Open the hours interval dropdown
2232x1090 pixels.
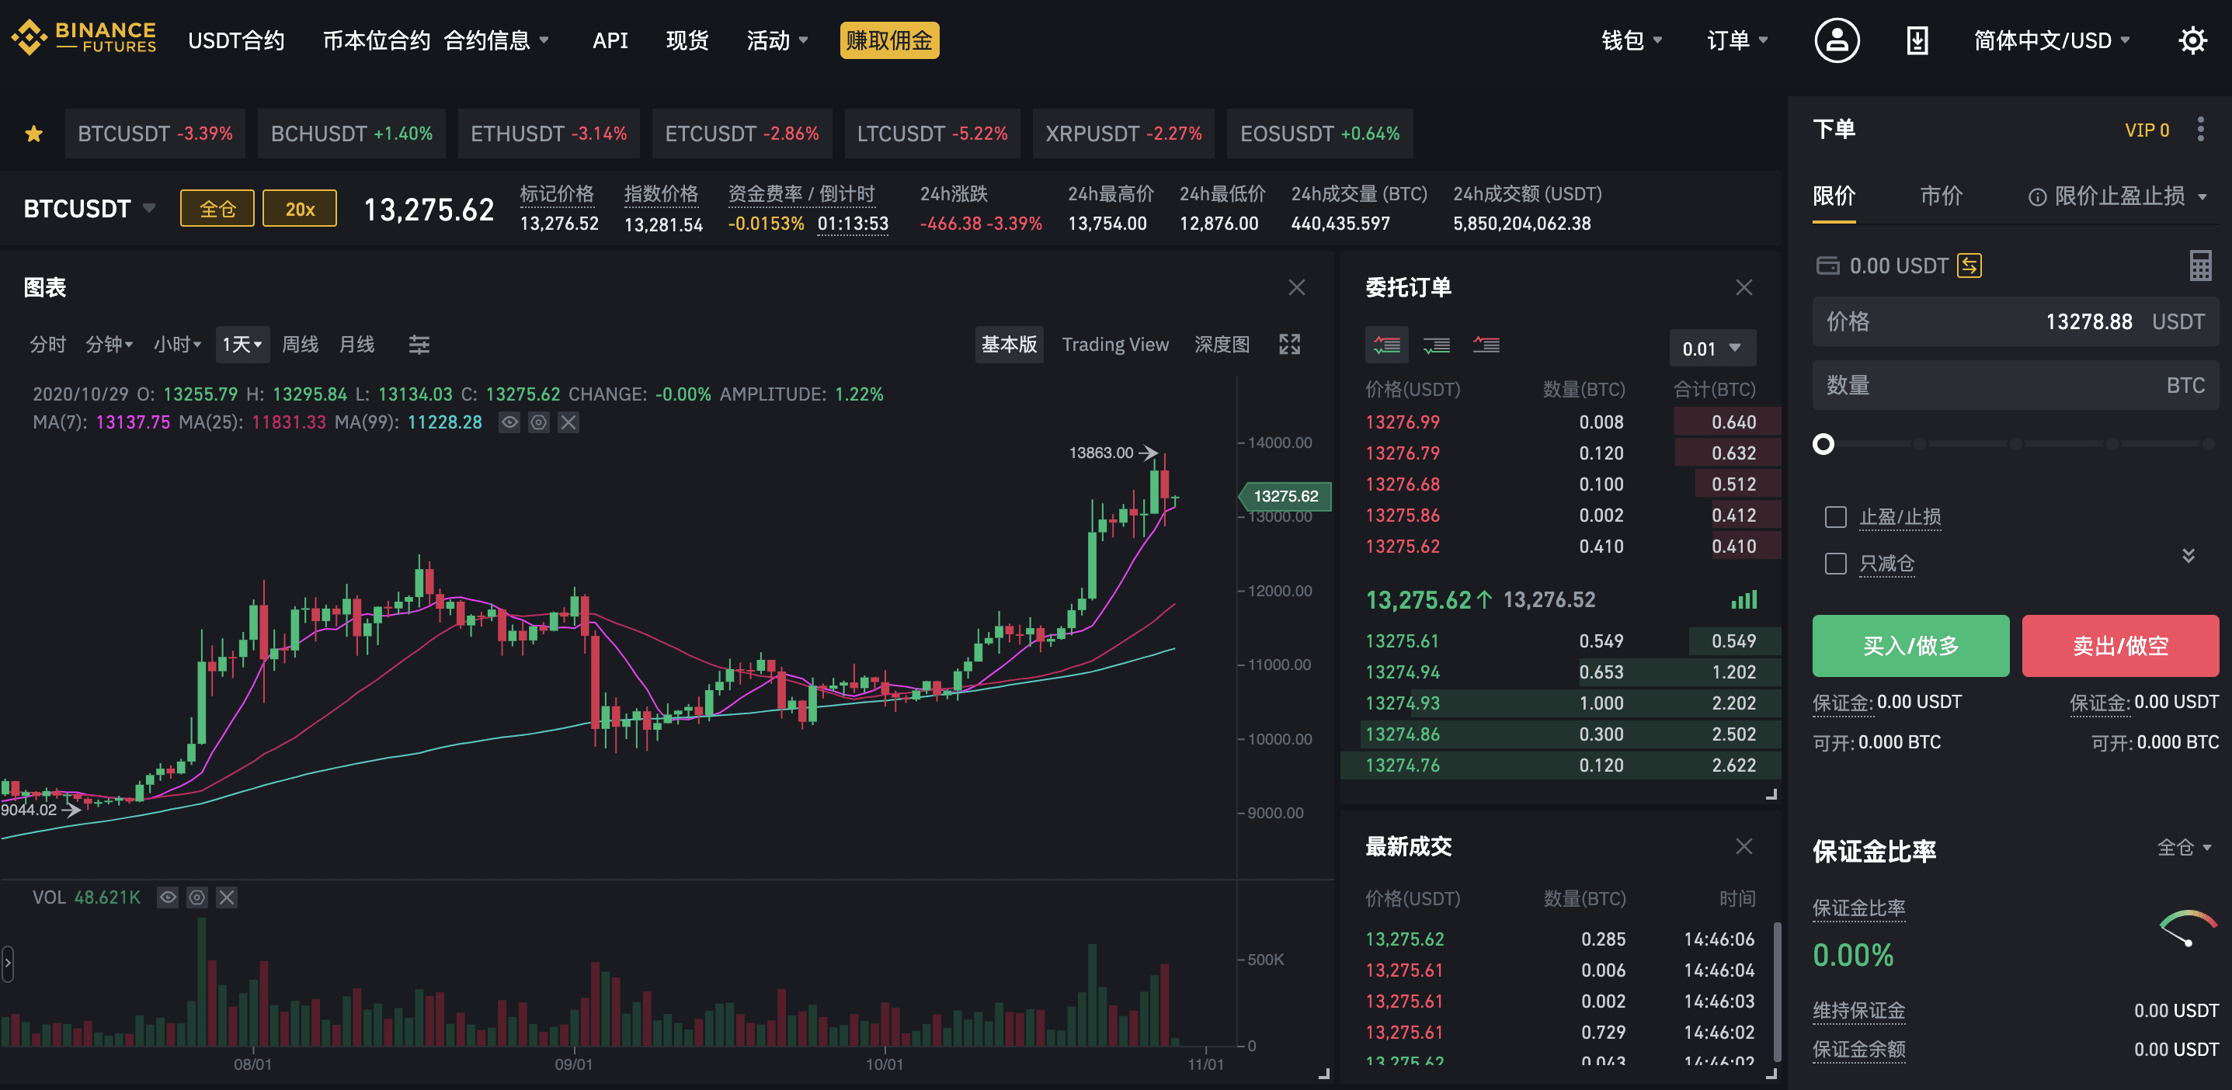point(177,345)
